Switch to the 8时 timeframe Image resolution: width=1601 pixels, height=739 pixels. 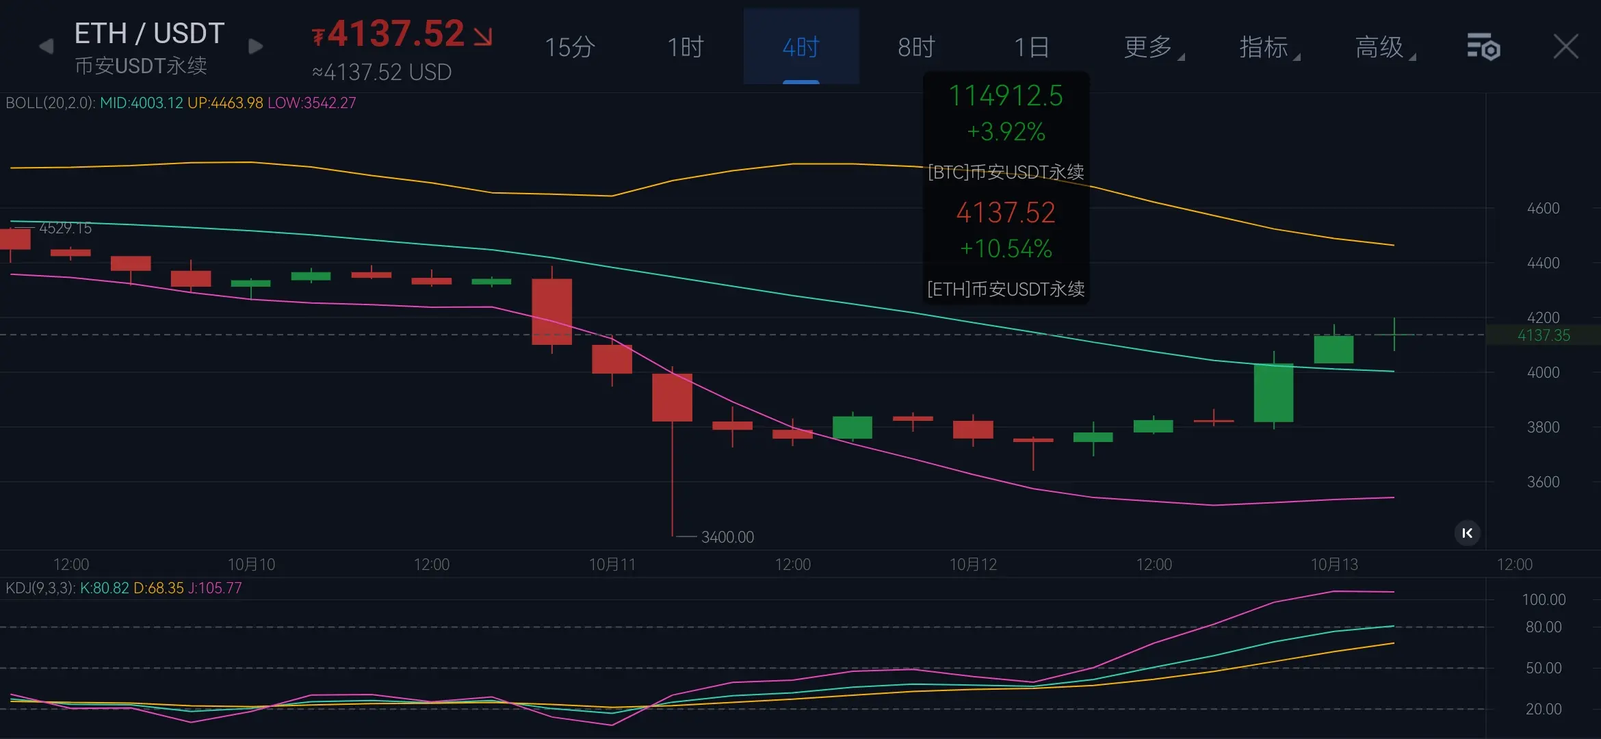(x=916, y=47)
